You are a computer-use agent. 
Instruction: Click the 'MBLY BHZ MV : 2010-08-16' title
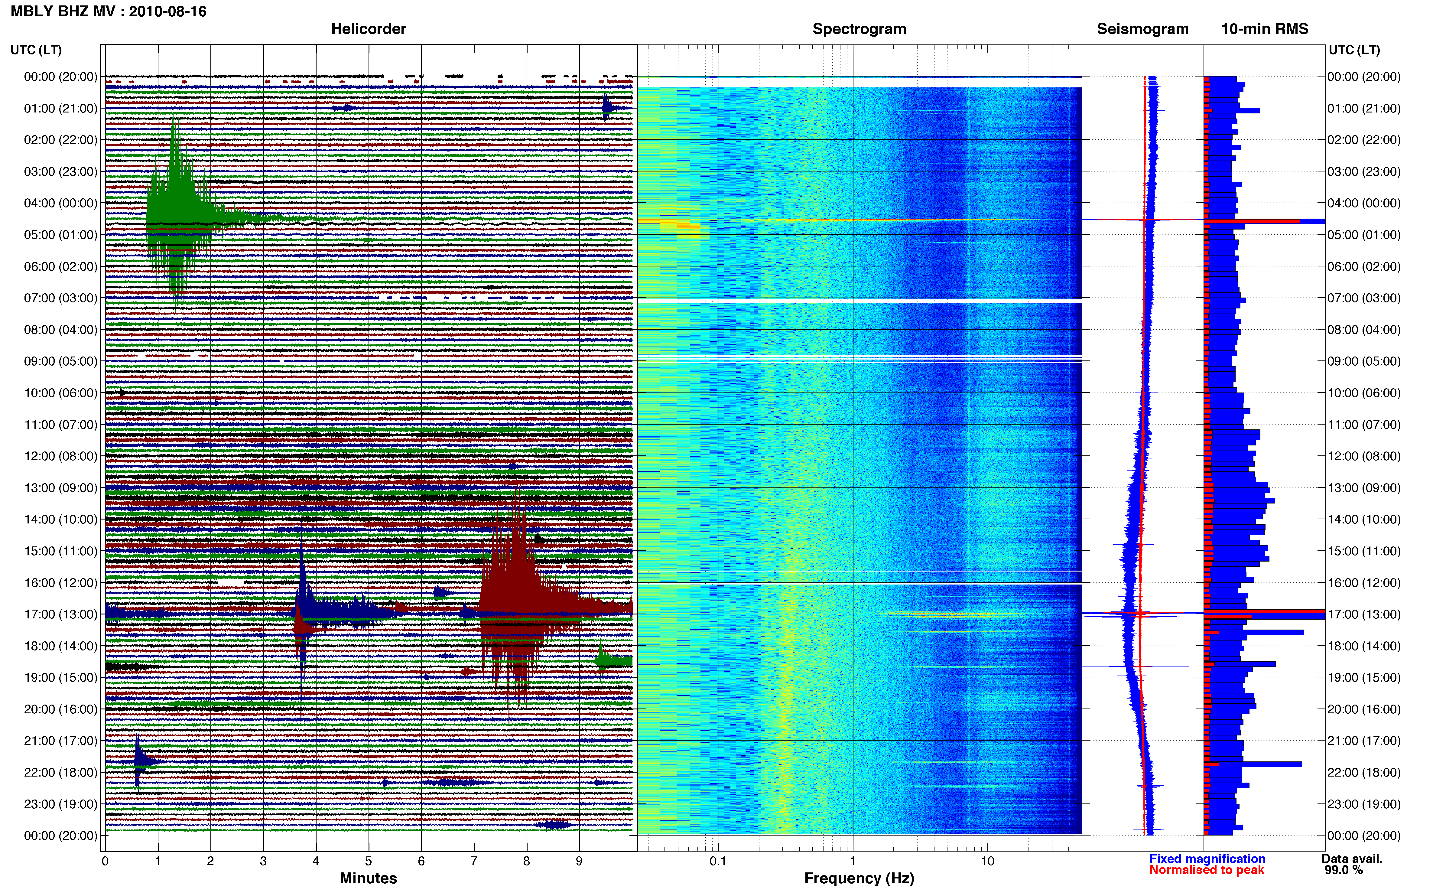pyautogui.click(x=109, y=11)
